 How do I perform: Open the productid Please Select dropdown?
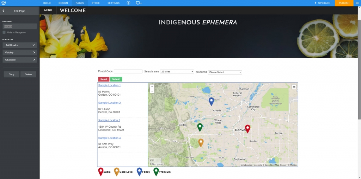pyautogui.click(x=225, y=72)
